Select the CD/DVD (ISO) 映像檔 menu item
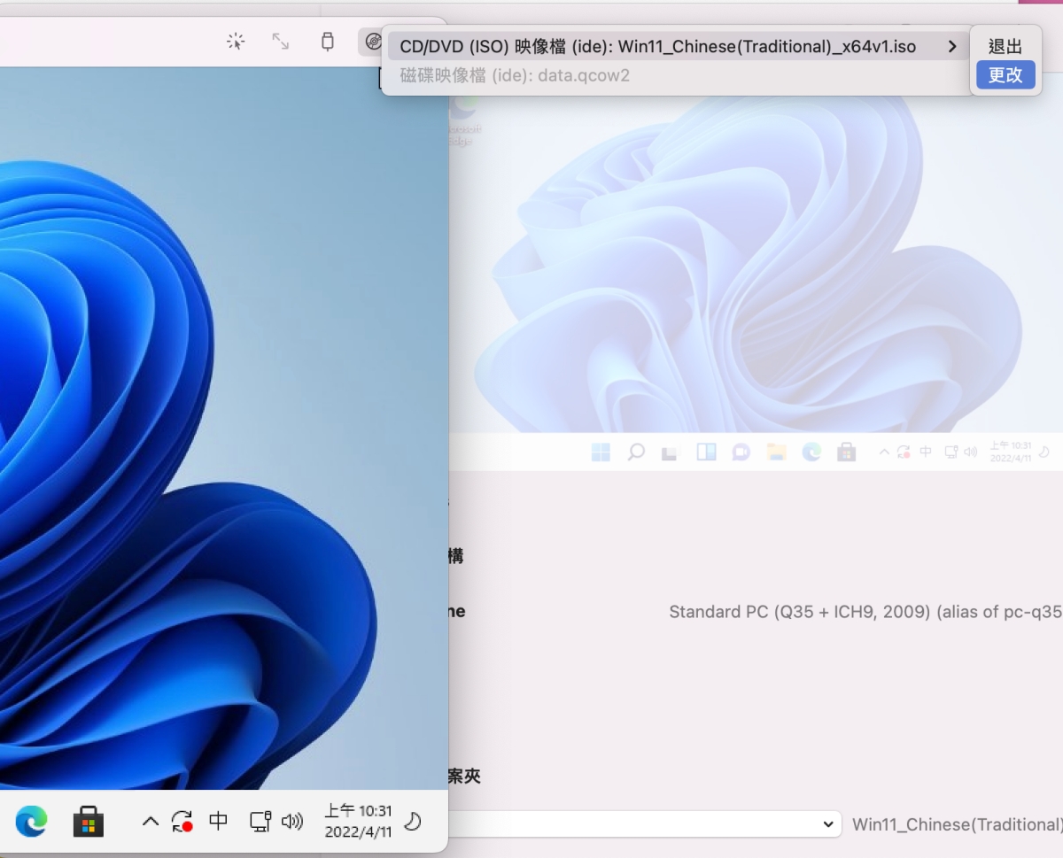Screen dimensions: 1063x858 (657, 47)
